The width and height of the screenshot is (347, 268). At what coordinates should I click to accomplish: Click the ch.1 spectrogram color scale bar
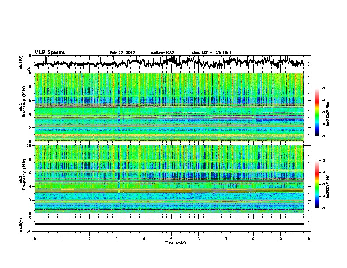tap(317, 112)
